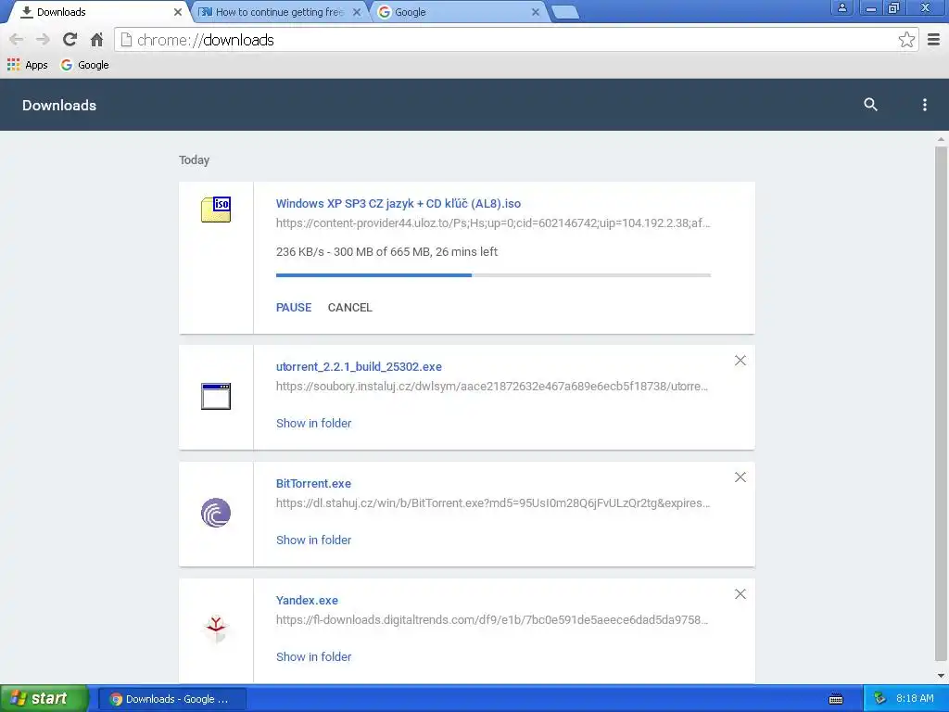Click the browser back arrow

(x=17, y=40)
